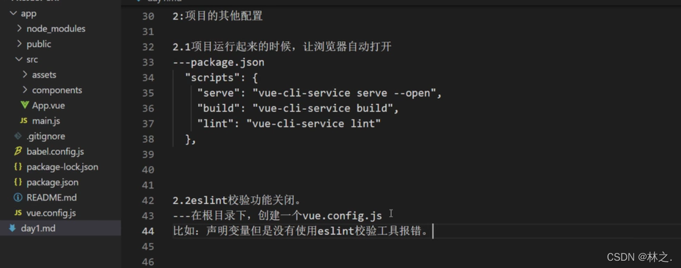Screen dimensions: 681x268
Task: Open the package.json file
Action: tap(52, 182)
